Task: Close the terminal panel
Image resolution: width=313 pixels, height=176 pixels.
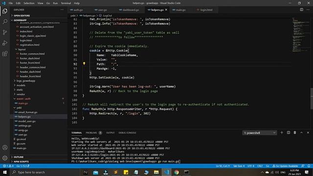Action: (308, 132)
